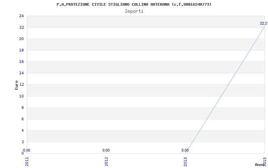Click the 0.00 data label above 2011

(27, 150)
